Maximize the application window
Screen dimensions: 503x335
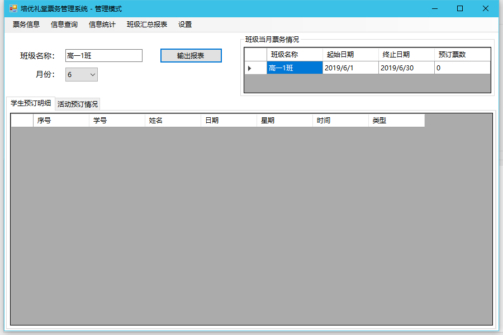pyautogui.click(x=460, y=8)
